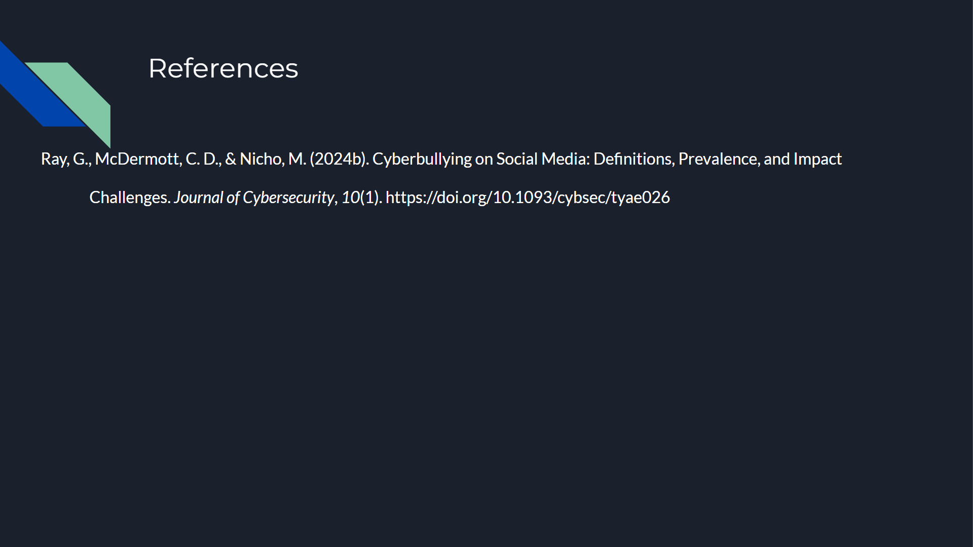Click the word Prevalence in the citation
This screenshot has height=547, width=973.
716,159
